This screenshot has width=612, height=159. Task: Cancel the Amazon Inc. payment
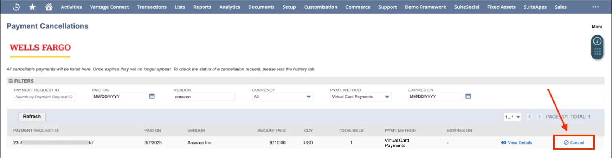click(x=574, y=142)
